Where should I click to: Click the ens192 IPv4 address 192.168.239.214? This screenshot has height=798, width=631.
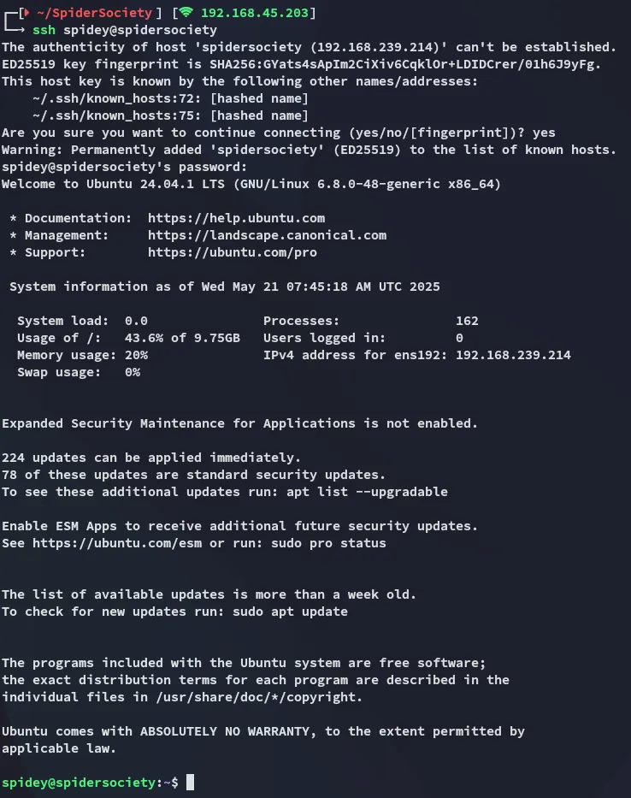(513, 355)
